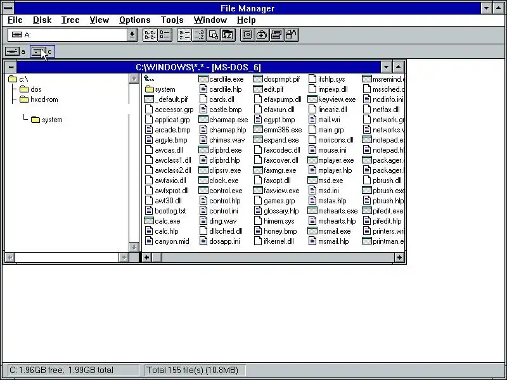Select file himem.sys
This screenshot has height=380, width=507.
pos(274,221)
